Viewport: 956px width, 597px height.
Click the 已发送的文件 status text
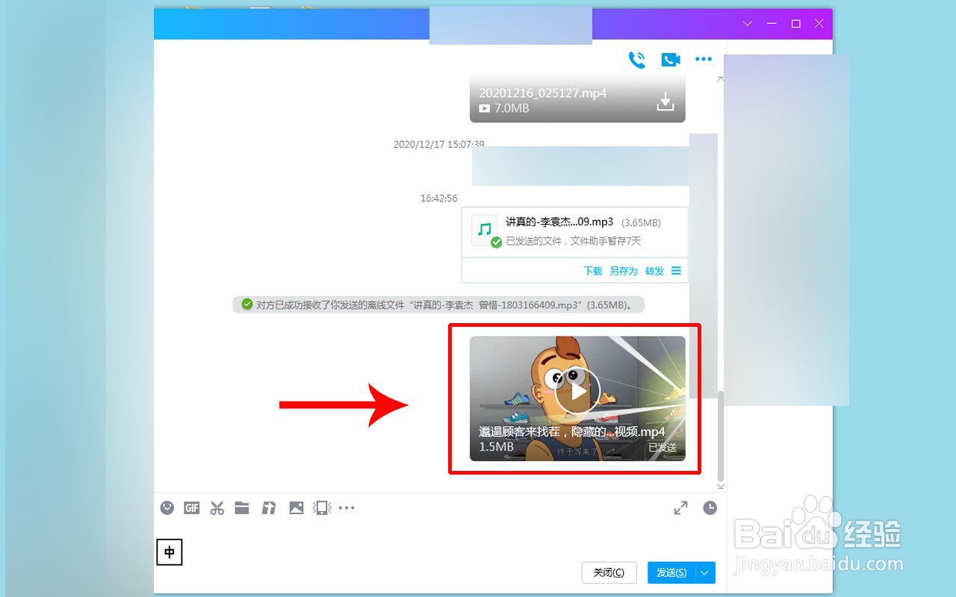574,241
